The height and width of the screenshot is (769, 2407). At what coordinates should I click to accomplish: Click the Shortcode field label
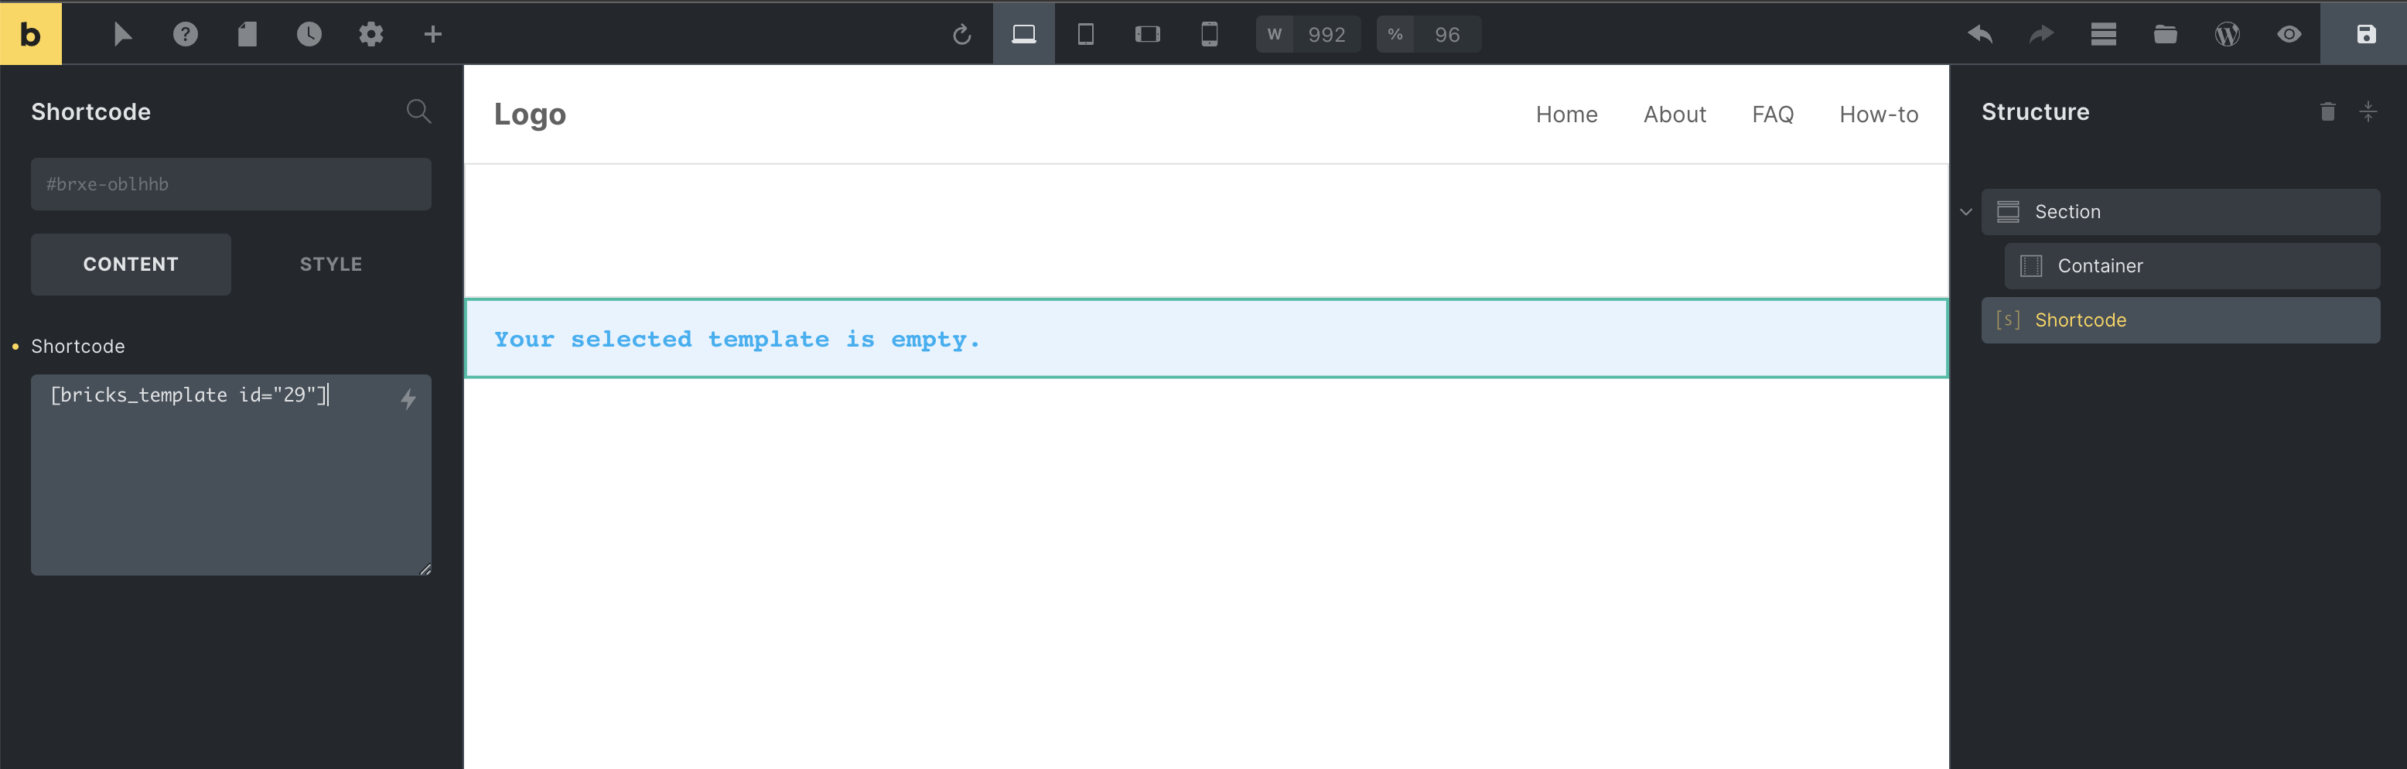(x=77, y=347)
